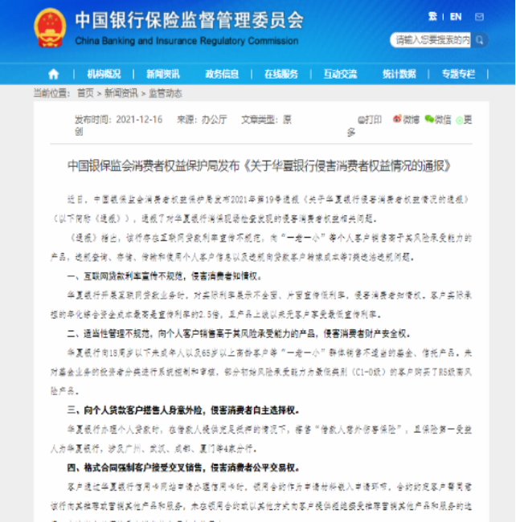Go to 新闻资讯 breadcrumb link
Viewport: 516px width, 522px height.
pos(121,93)
